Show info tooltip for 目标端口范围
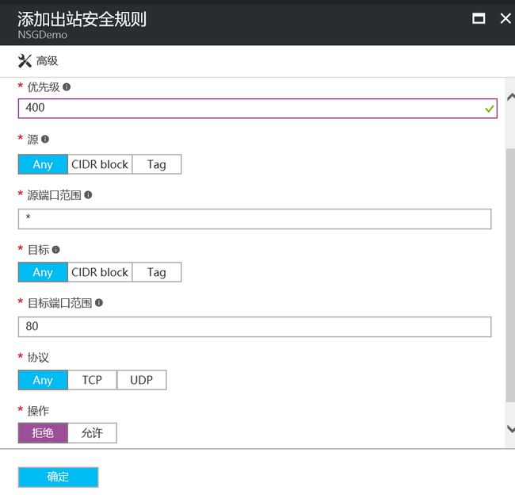Screen dimensions: 515x495 click(99, 302)
